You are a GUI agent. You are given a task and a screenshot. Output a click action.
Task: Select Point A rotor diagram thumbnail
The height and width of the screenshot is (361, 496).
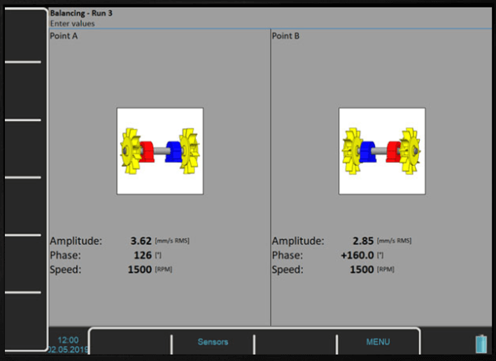(160, 151)
